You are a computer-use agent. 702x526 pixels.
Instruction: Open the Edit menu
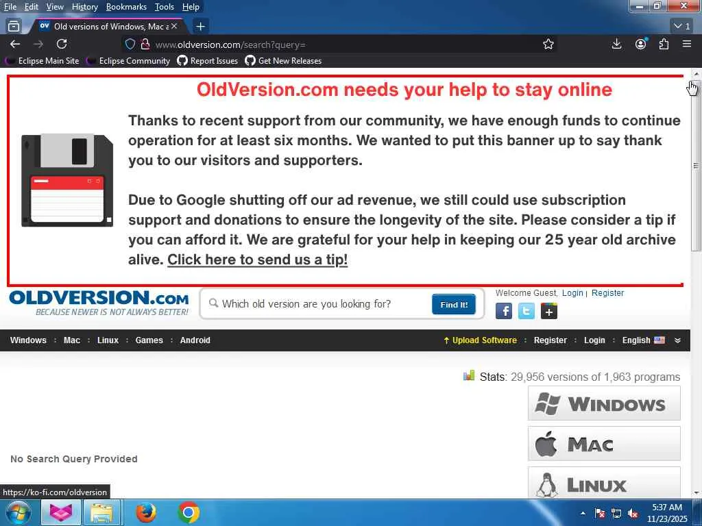tap(32, 7)
